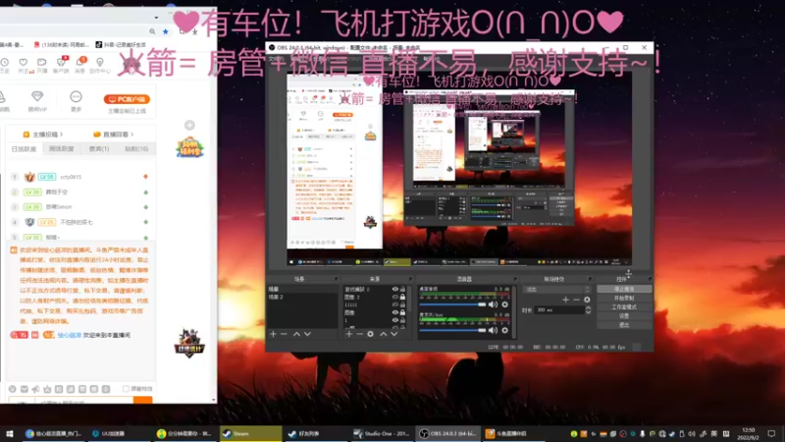Toggle visibility of first OBS source

[395, 289]
